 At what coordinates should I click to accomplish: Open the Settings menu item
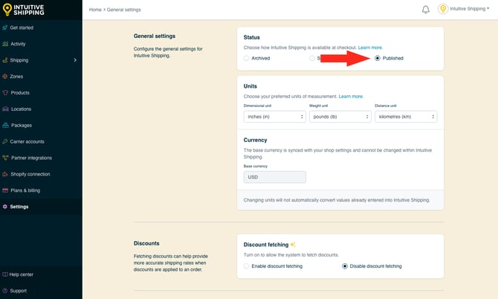[x=19, y=207]
